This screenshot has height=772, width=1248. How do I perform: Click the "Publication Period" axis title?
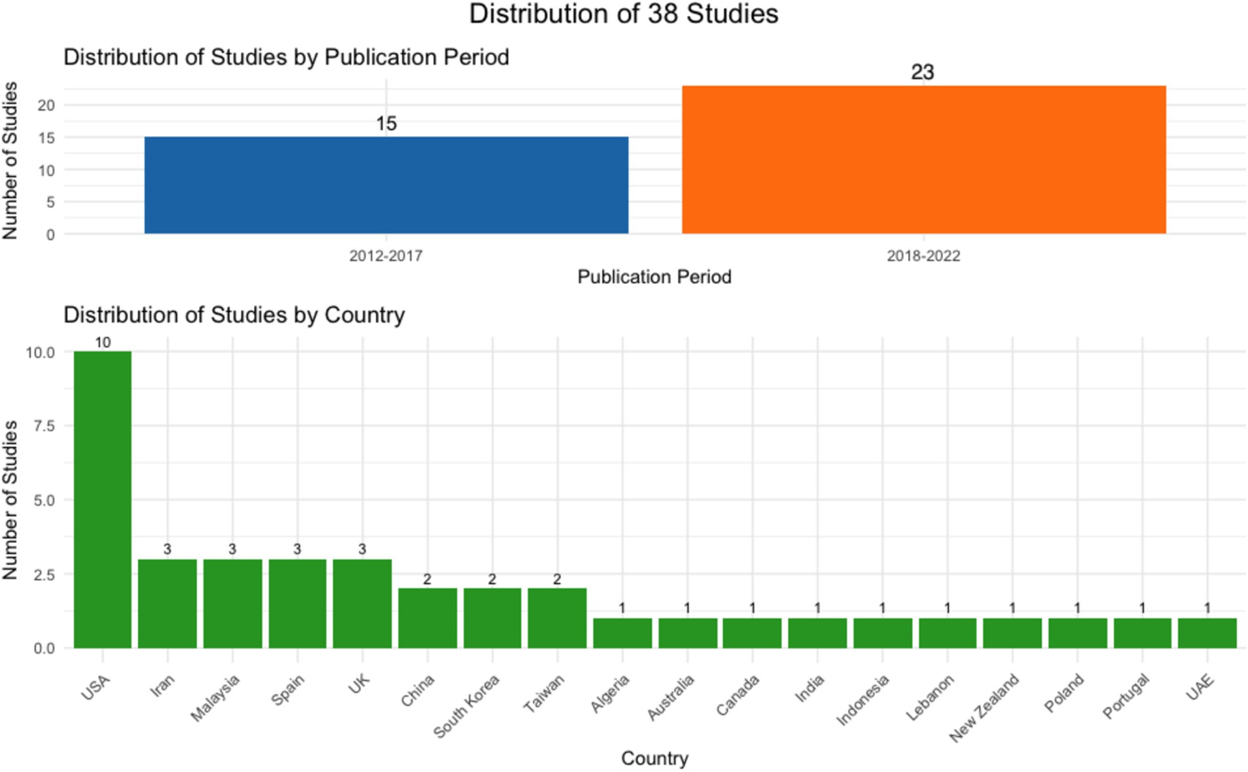click(654, 277)
